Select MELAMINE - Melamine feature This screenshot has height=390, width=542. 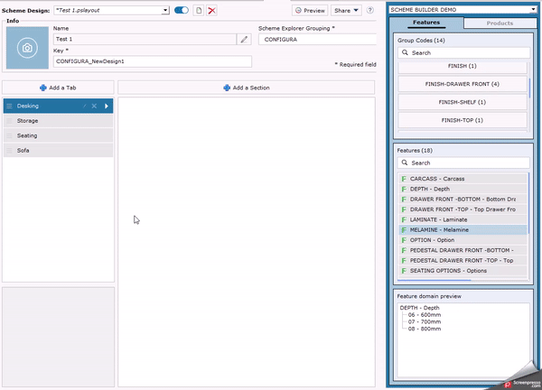463,229
